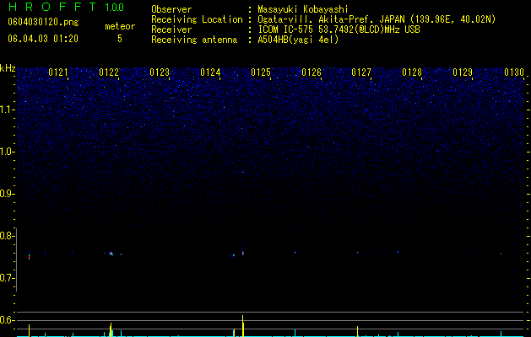Click the 0128 time marker

[412, 72]
